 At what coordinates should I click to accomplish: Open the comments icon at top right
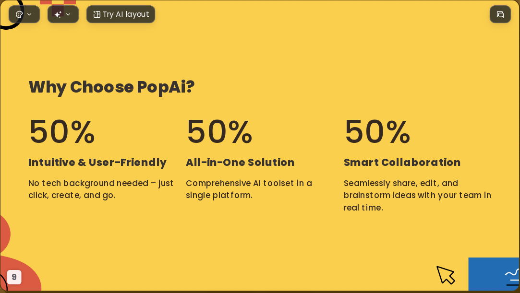[500, 14]
